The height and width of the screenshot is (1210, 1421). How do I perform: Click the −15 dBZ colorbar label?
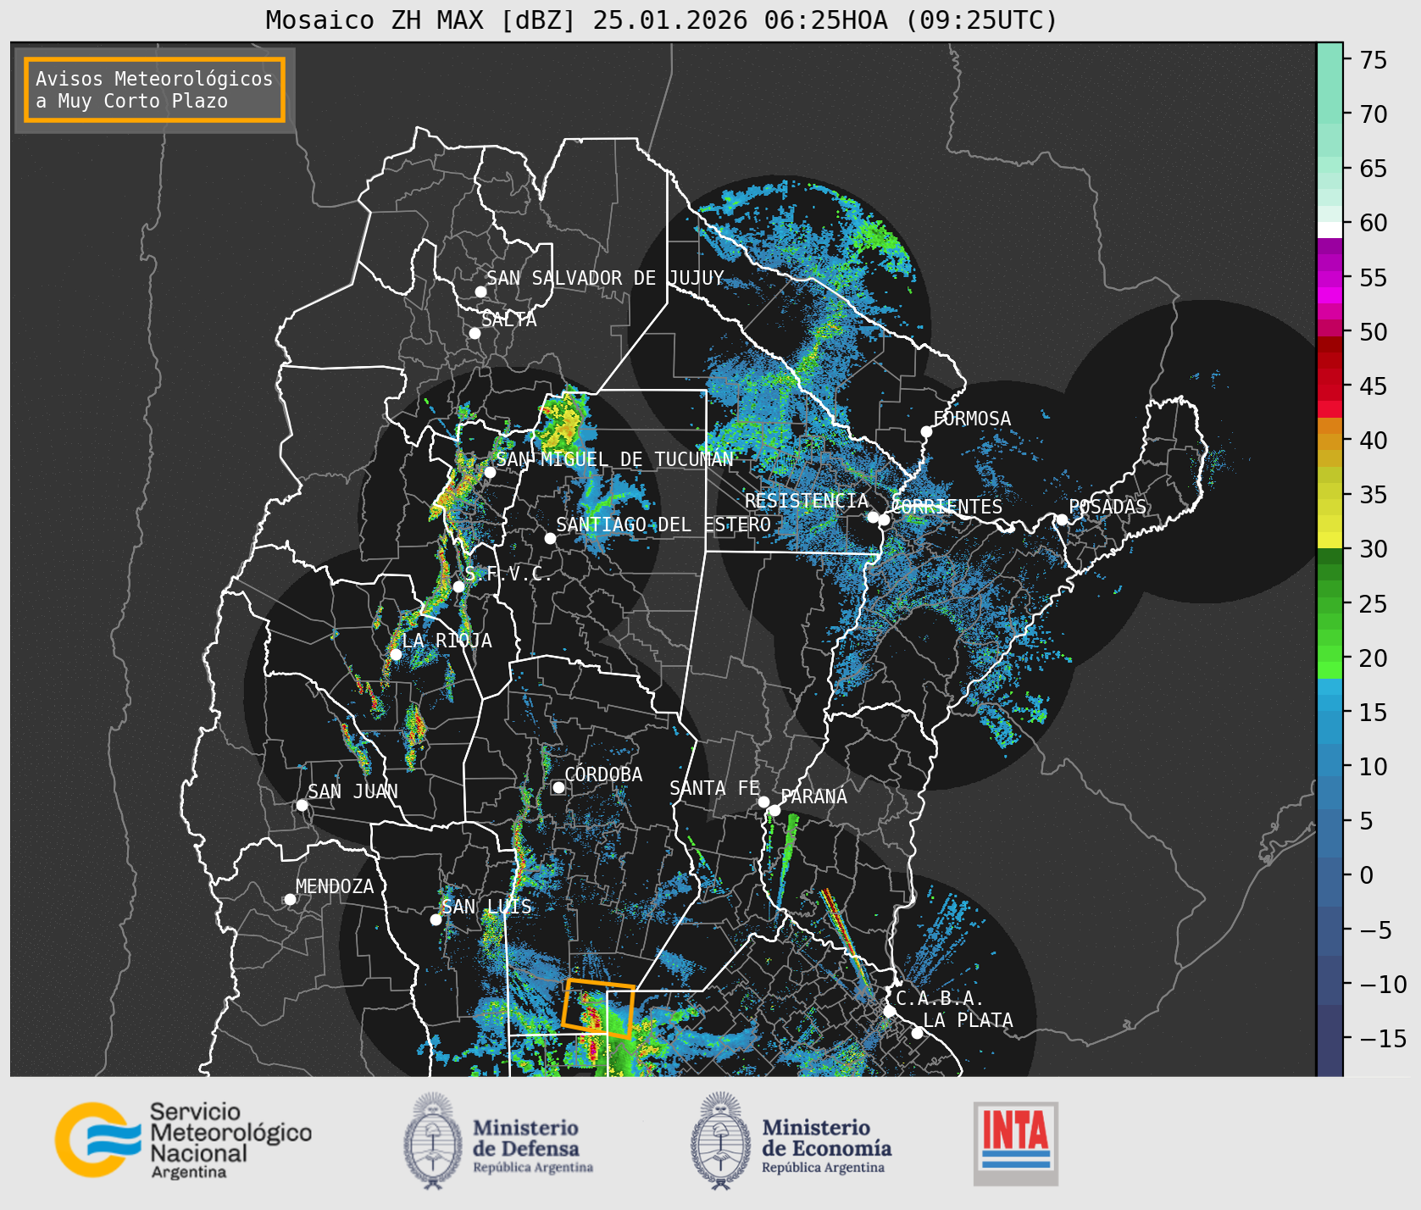(1383, 1038)
